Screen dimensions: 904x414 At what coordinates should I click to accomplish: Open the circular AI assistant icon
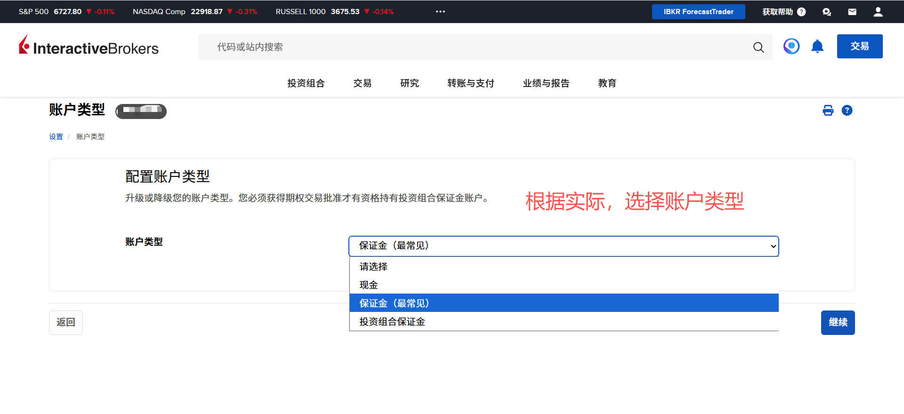(x=791, y=46)
